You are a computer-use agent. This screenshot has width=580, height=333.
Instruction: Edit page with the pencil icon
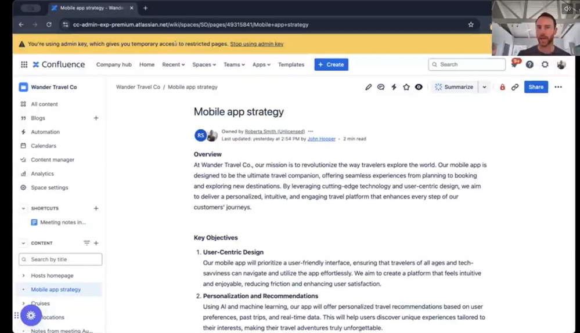point(369,87)
